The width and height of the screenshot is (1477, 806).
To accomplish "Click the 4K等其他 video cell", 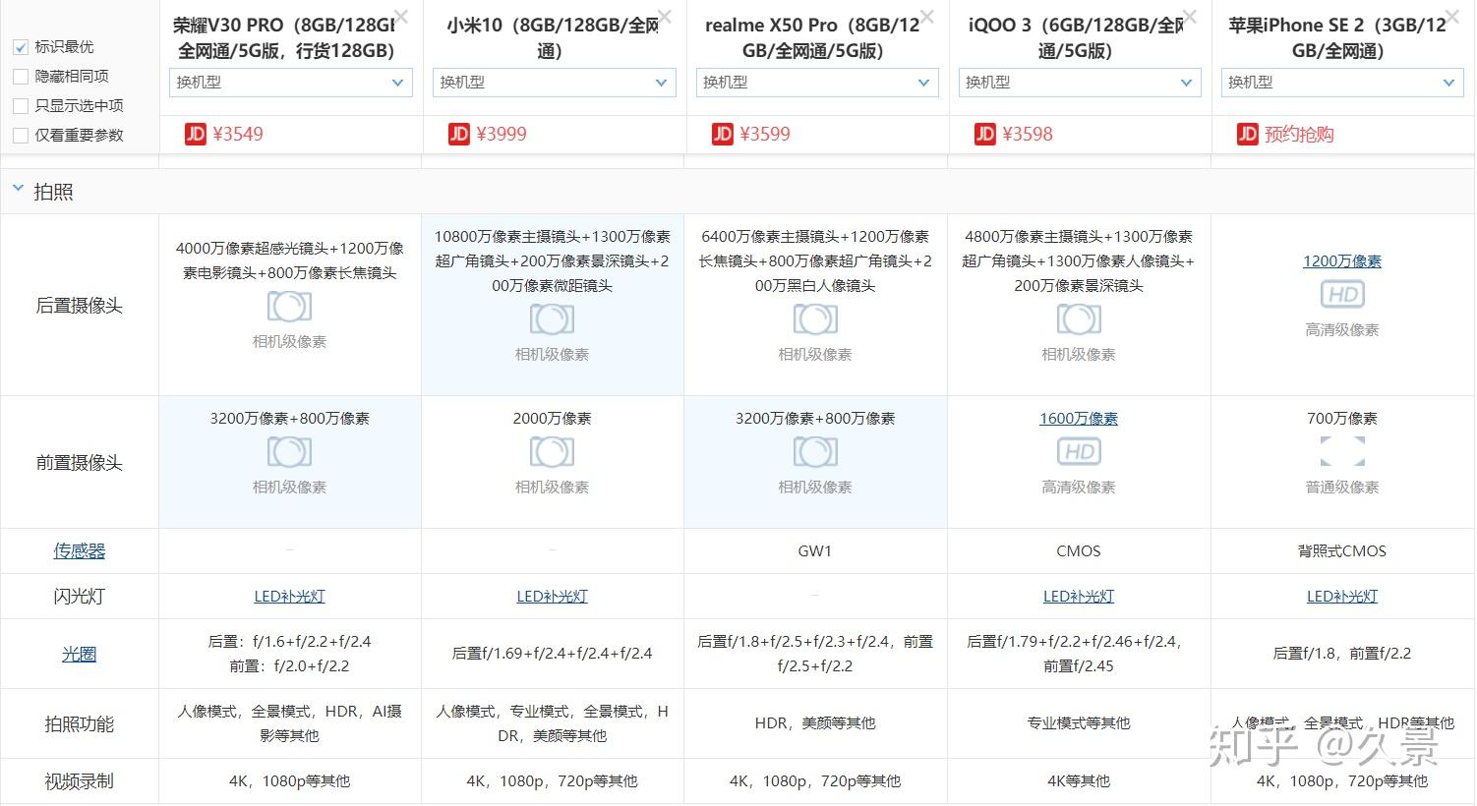I will (x=1079, y=780).
